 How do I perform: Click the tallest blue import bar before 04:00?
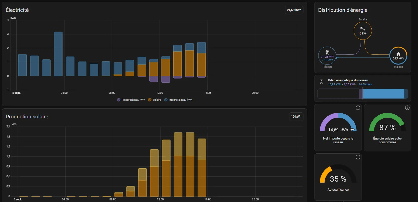58,54
